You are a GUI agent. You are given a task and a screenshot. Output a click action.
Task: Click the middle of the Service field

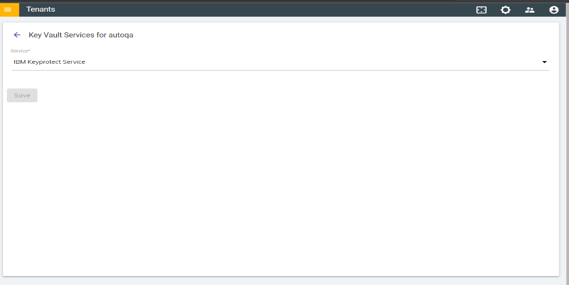point(281,62)
